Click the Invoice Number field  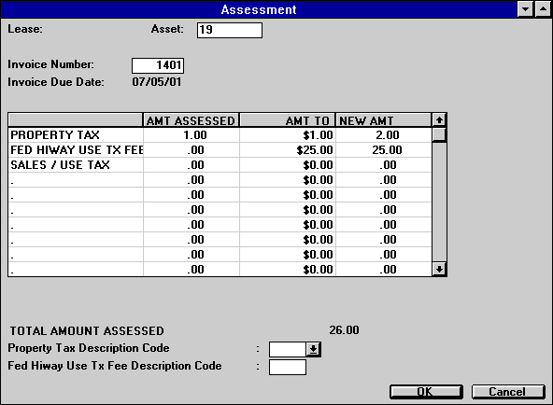[158, 65]
